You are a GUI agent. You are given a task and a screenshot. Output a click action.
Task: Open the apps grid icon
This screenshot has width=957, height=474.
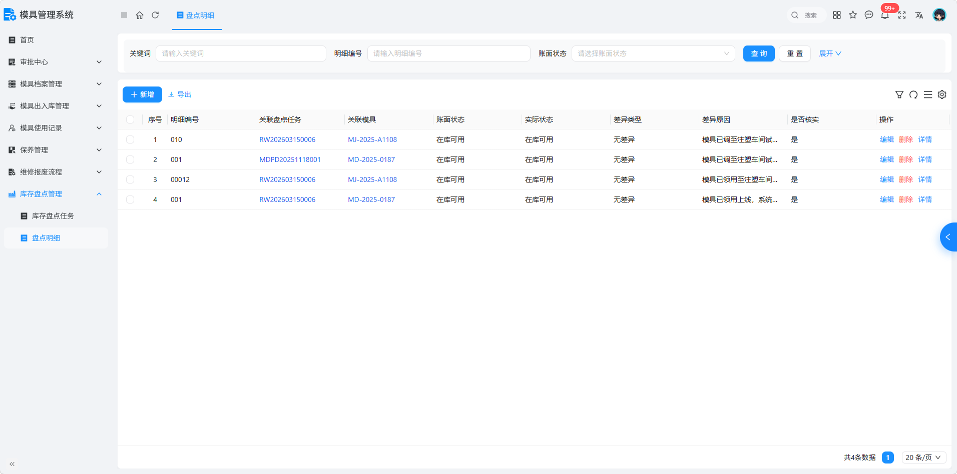[837, 15]
